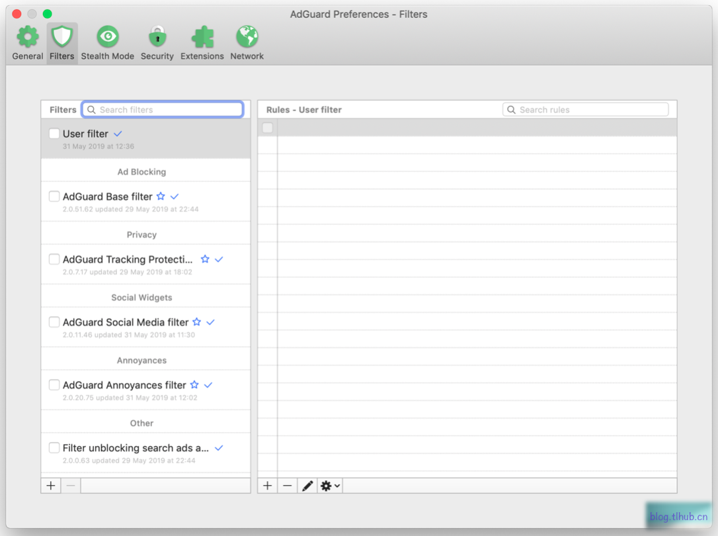Focus the Search filters field
The image size is (718, 536).
pos(163,110)
